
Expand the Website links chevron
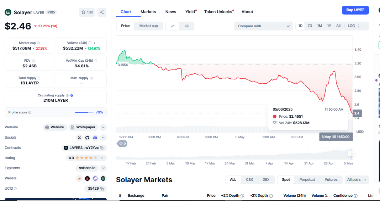tap(103, 127)
